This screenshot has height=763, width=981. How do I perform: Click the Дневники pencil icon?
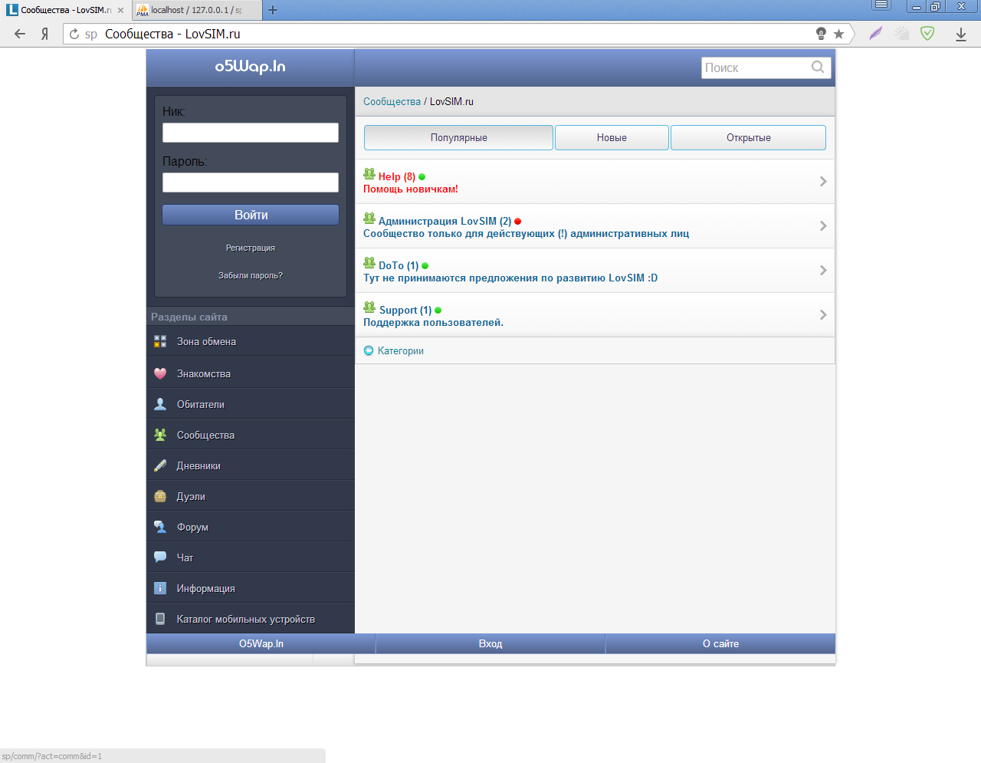[160, 465]
